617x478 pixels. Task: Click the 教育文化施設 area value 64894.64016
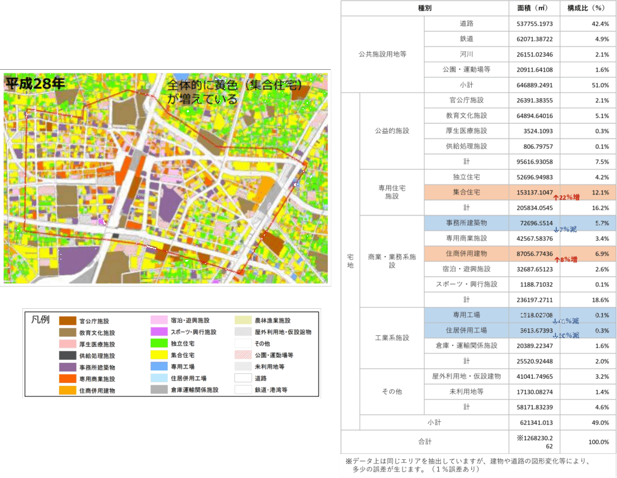tap(534, 116)
